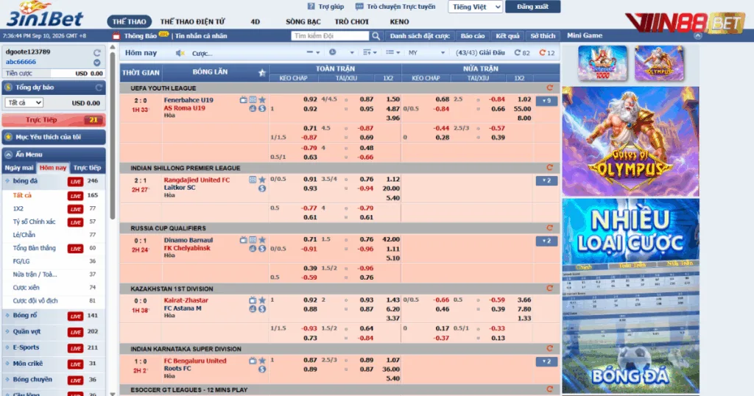
Task: Select Lẻ/Chẵn market in sidebar
Action: click(24, 235)
